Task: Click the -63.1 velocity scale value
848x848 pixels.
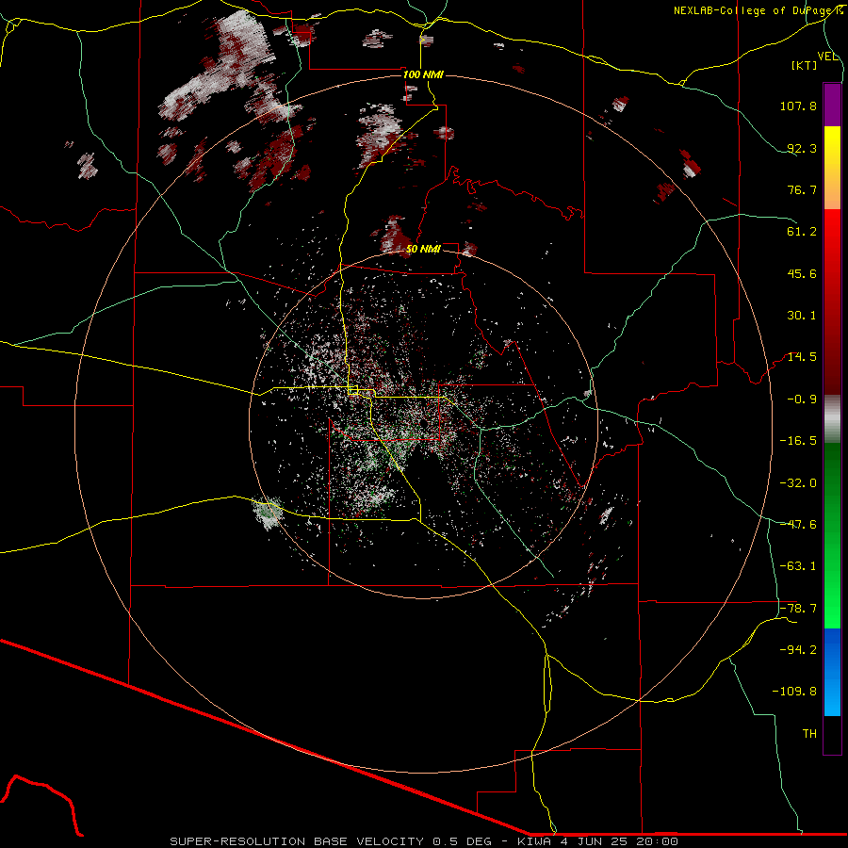Action: click(x=798, y=566)
